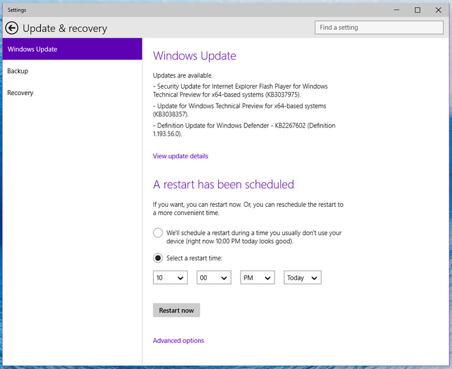Open the Advanced options link

[x=178, y=340]
